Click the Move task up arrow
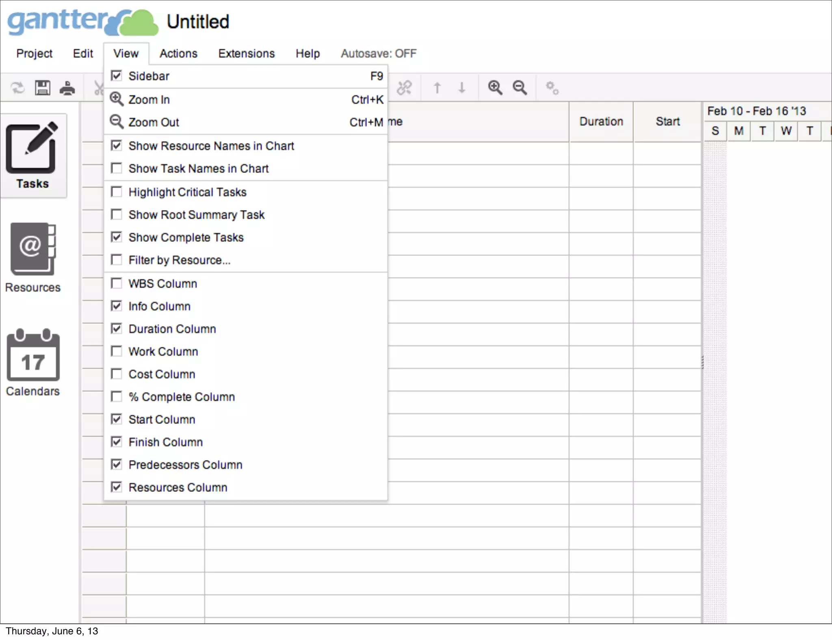This screenshot has height=640, width=832. (x=437, y=87)
